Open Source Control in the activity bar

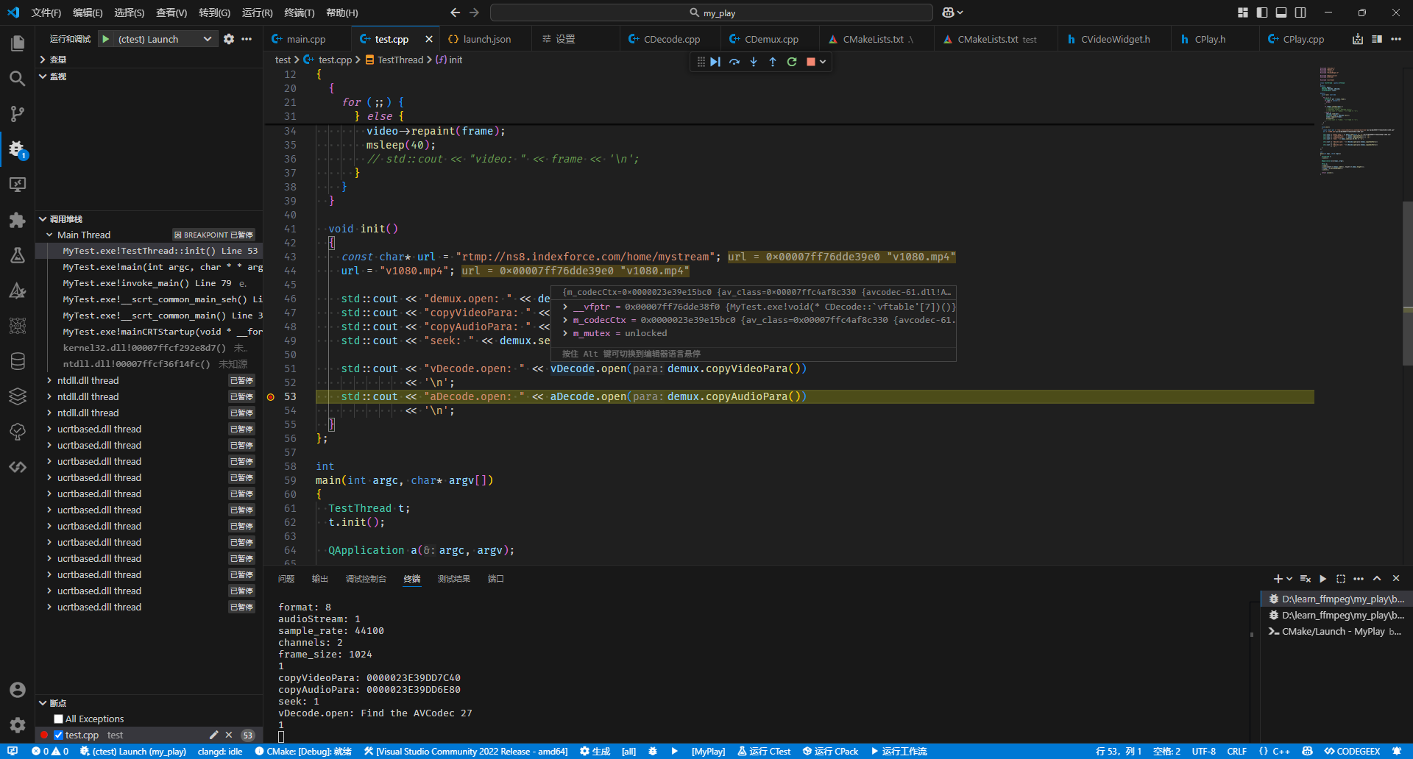click(x=18, y=114)
